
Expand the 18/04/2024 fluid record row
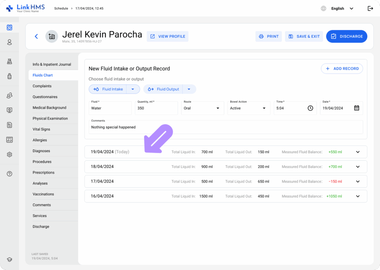tap(358, 167)
